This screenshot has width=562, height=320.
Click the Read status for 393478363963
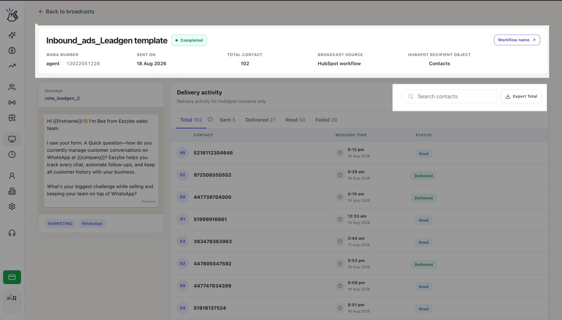pos(424,242)
